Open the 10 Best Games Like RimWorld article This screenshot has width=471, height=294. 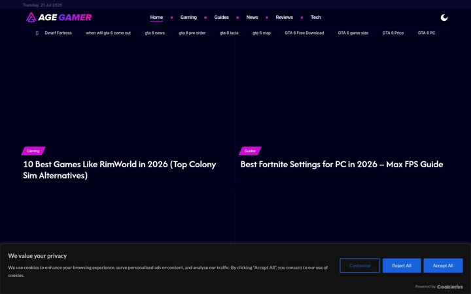coord(120,170)
